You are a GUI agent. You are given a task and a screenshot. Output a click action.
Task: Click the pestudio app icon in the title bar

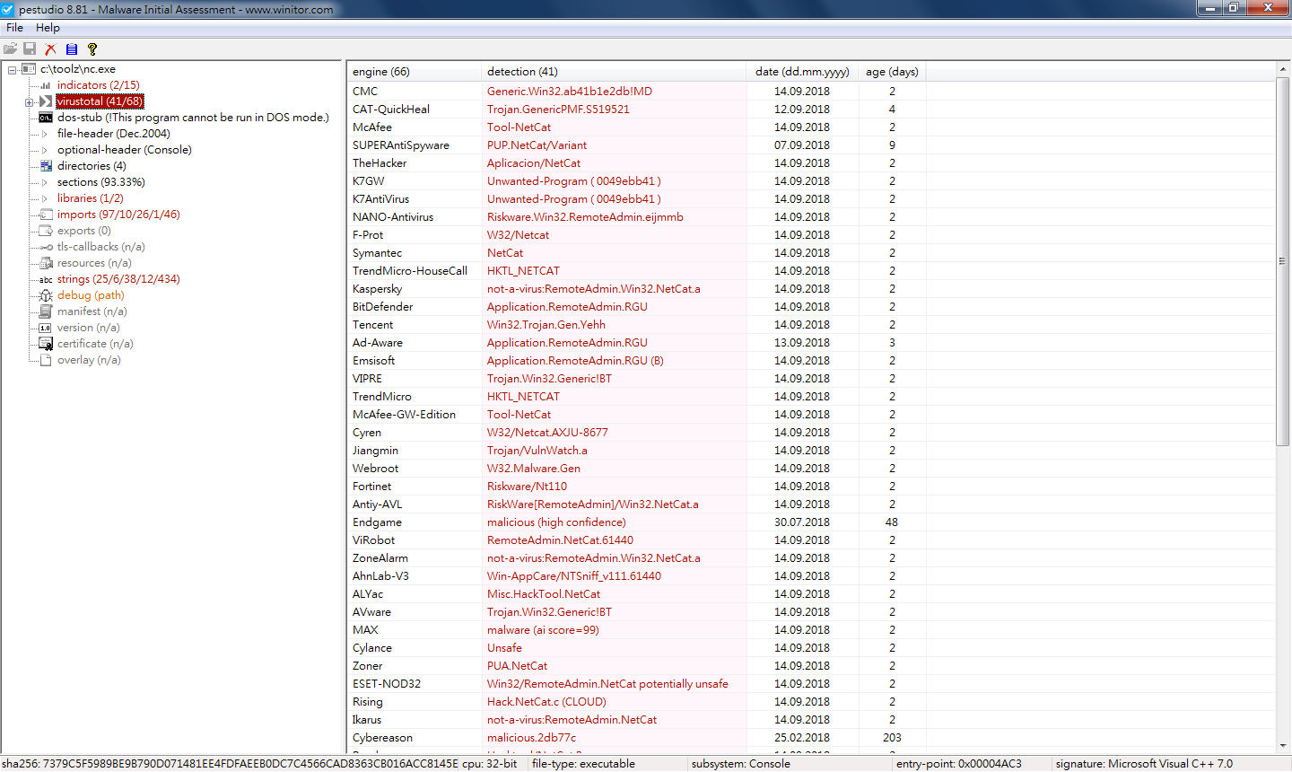8,9
